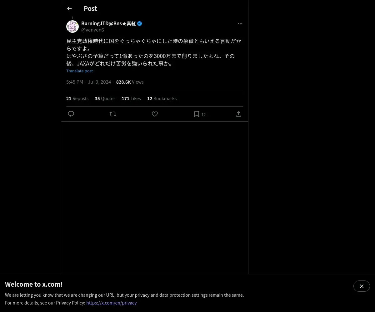
Task: View the 171 Likes count
Action: pos(131,98)
